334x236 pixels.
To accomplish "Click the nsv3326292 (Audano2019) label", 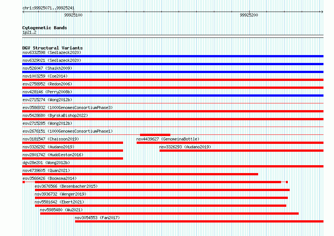I will point(48,147).
